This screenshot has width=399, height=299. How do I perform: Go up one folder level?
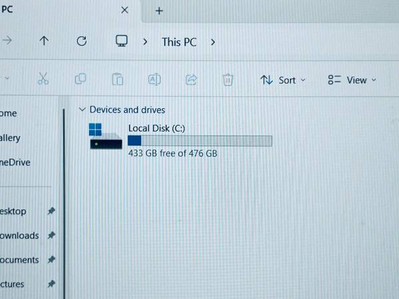click(x=44, y=41)
